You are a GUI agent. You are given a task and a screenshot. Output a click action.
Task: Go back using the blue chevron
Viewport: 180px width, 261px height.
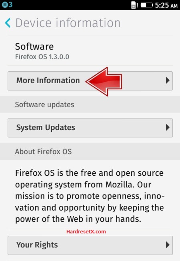[x=8, y=23]
